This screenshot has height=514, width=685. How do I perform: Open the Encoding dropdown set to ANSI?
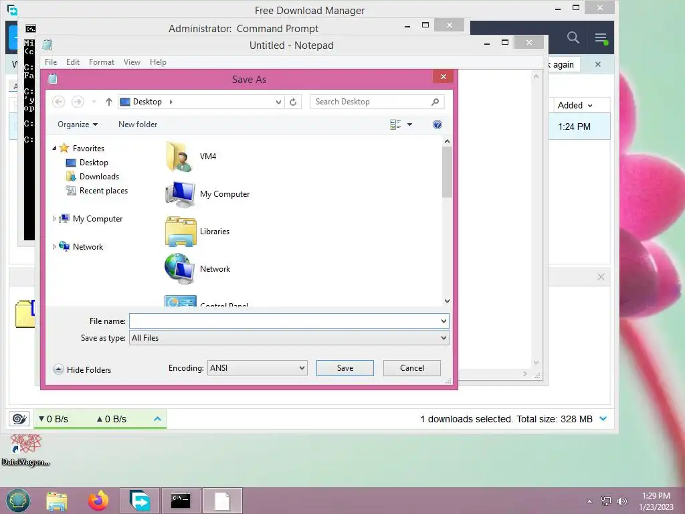click(x=258, y=368)
